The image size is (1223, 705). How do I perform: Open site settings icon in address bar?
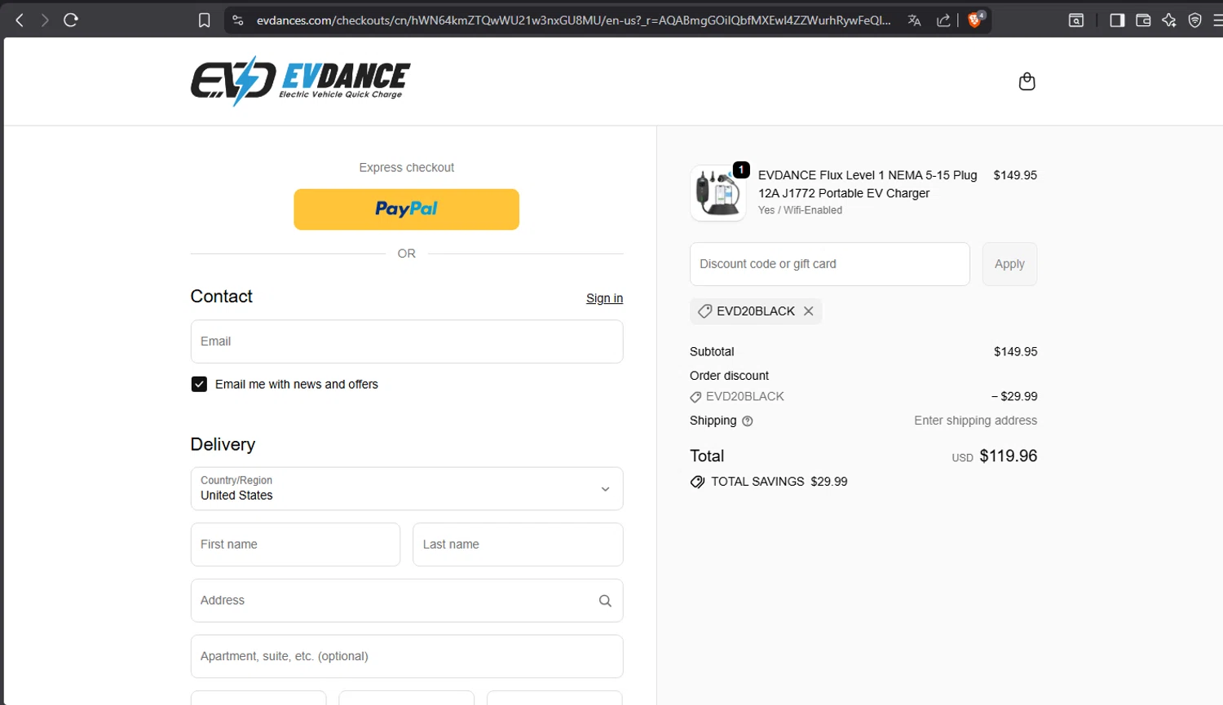click(x=238, y=20)
